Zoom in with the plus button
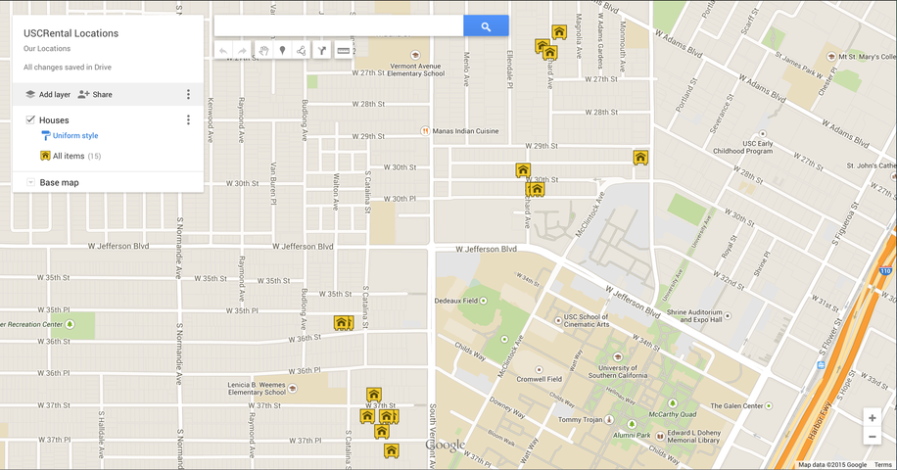This screenshot has width=897, height=470. click(872, 418)
